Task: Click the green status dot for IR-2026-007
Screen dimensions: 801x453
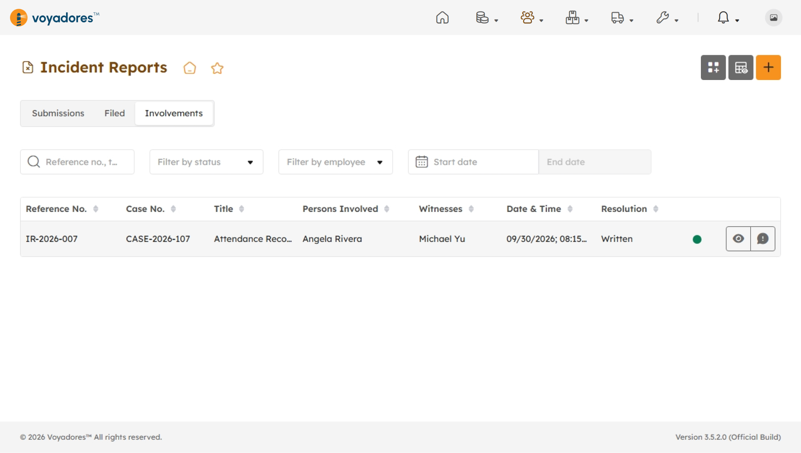Action: (x=697, y=239)
